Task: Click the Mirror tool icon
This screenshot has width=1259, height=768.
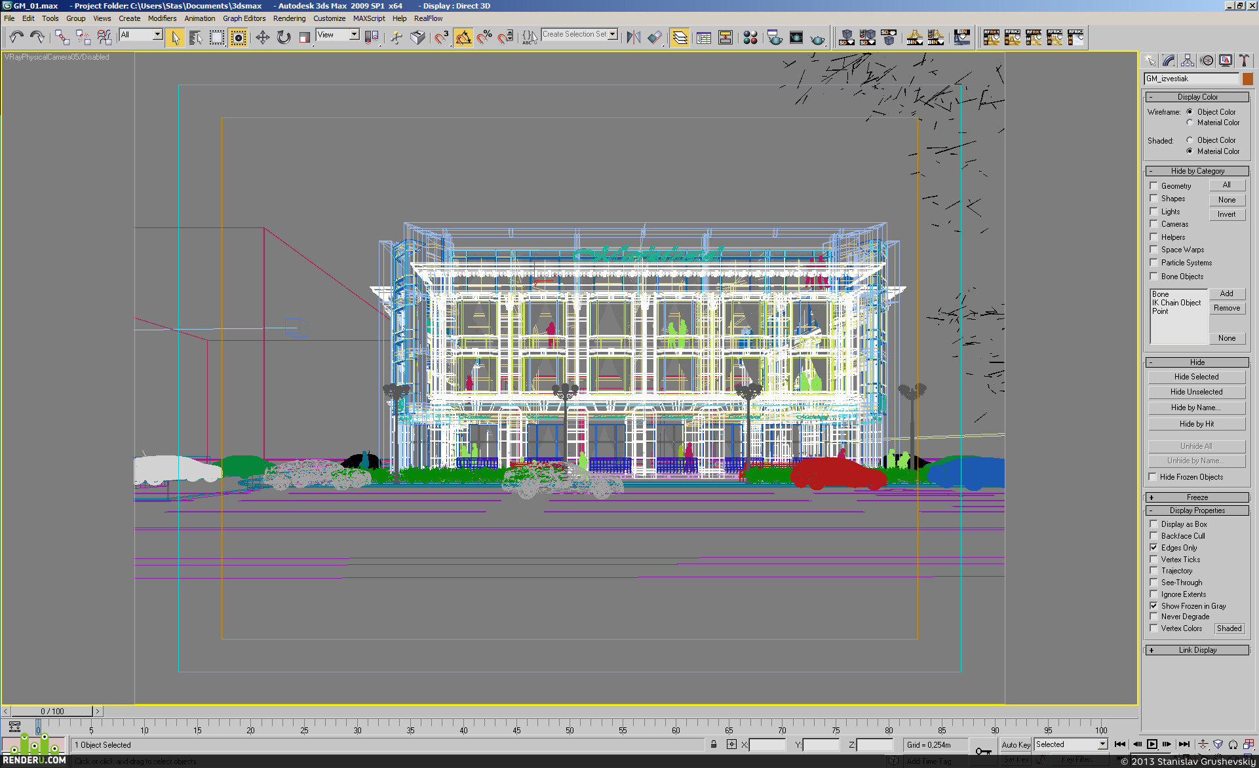Action: point(633,37)
